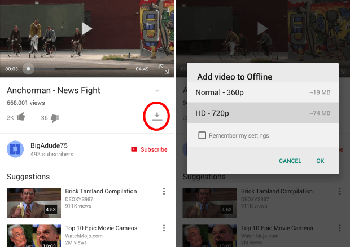Image resolution: width=350 pixels, height=247 pixels.
Task: Click 911K views text on left screen
Action: 78,206
